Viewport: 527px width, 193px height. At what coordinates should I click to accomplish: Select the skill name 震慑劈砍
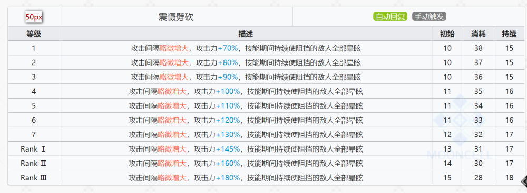coord(176,17)
